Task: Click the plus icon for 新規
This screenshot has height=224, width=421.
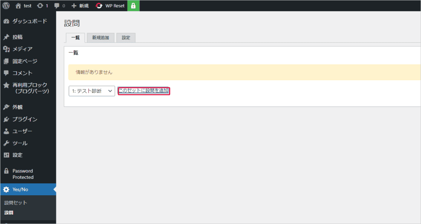Action: [74, 6]
